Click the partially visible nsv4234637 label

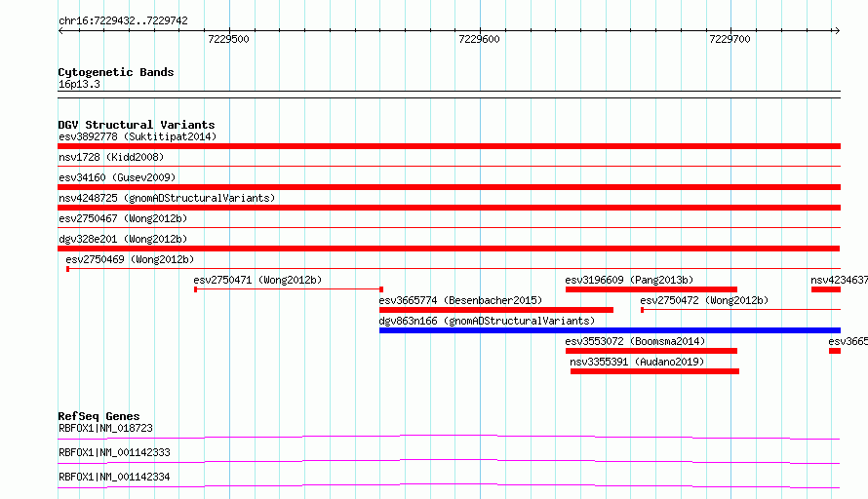pos(839,280)
